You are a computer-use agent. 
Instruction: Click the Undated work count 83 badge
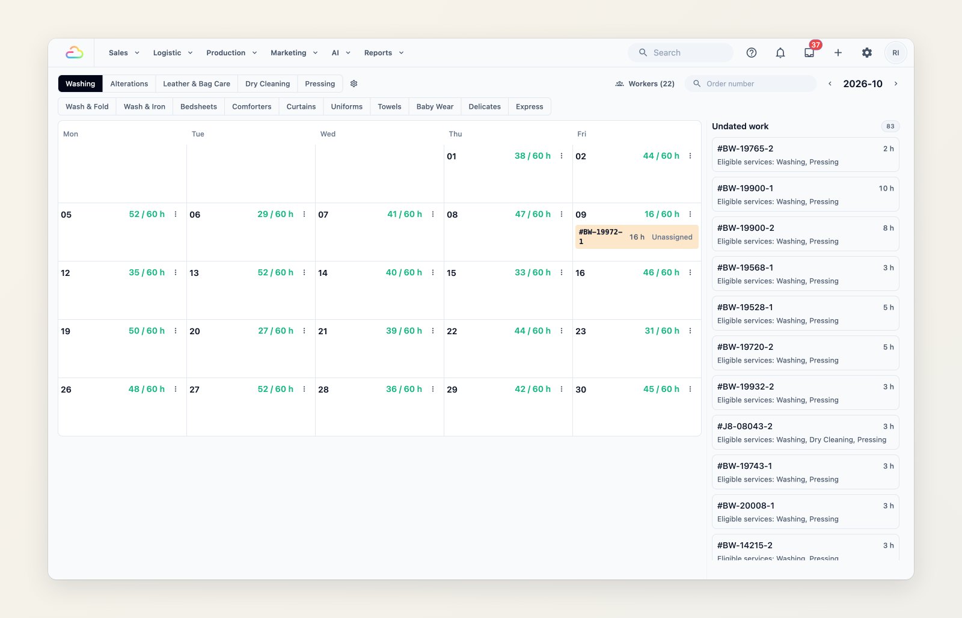click(890, 126)
